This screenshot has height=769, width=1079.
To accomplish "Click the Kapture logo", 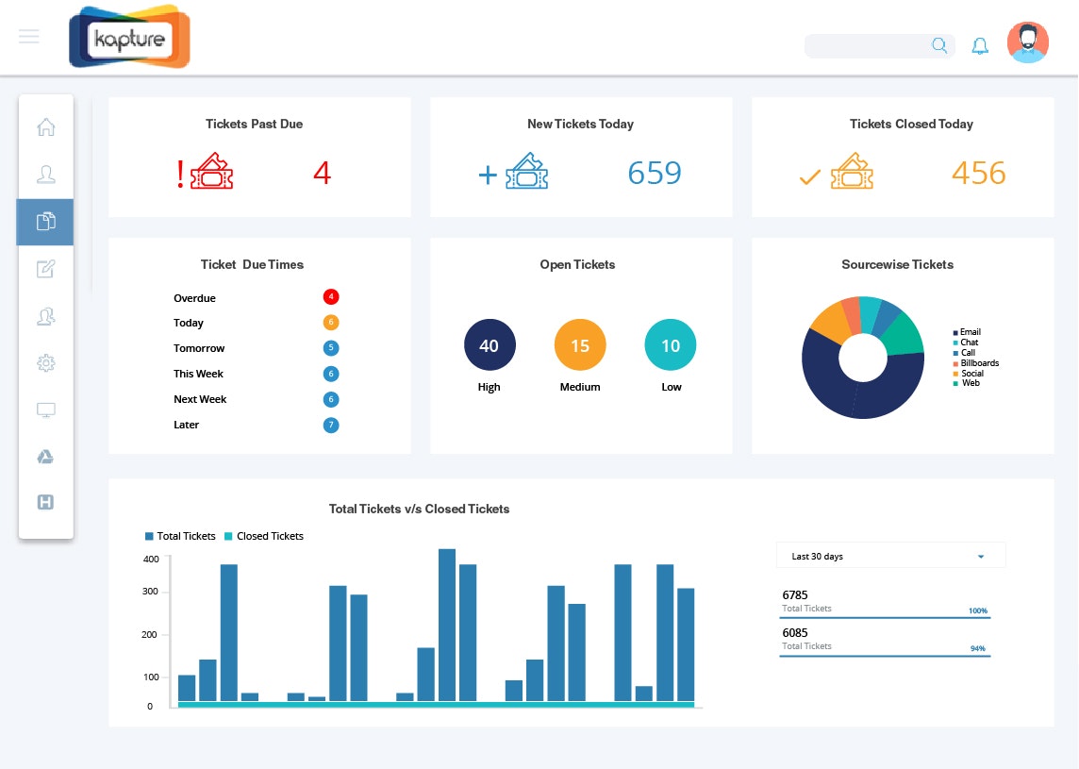I will point(129,37).
